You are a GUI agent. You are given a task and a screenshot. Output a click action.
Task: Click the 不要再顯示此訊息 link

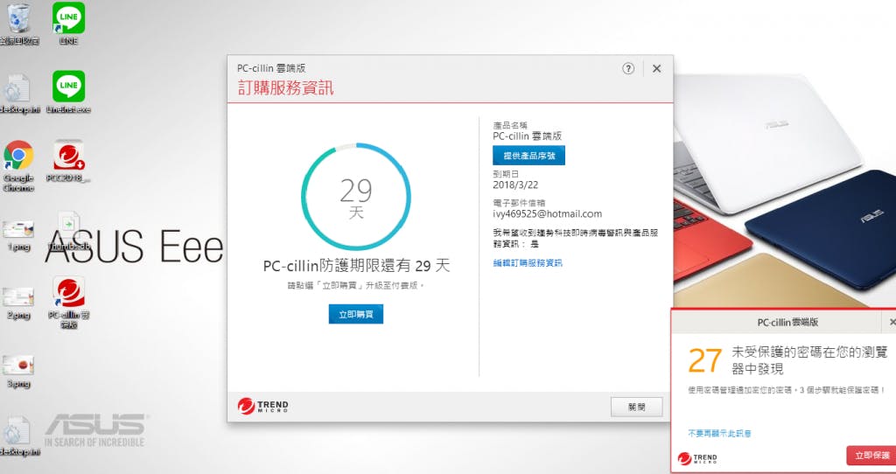coord(719,433)
